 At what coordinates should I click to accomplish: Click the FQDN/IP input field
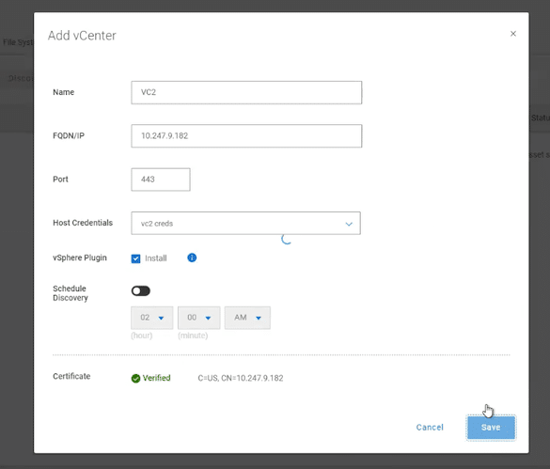coord(246,135)
